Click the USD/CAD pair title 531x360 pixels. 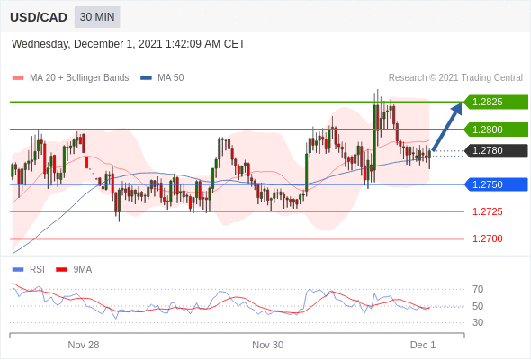pos(39,17)
